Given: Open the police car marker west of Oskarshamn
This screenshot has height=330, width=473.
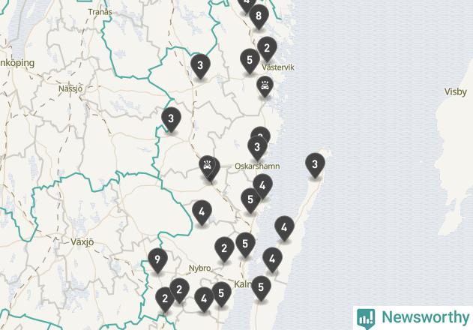Looking at the screenshot, I should [207, 166].
